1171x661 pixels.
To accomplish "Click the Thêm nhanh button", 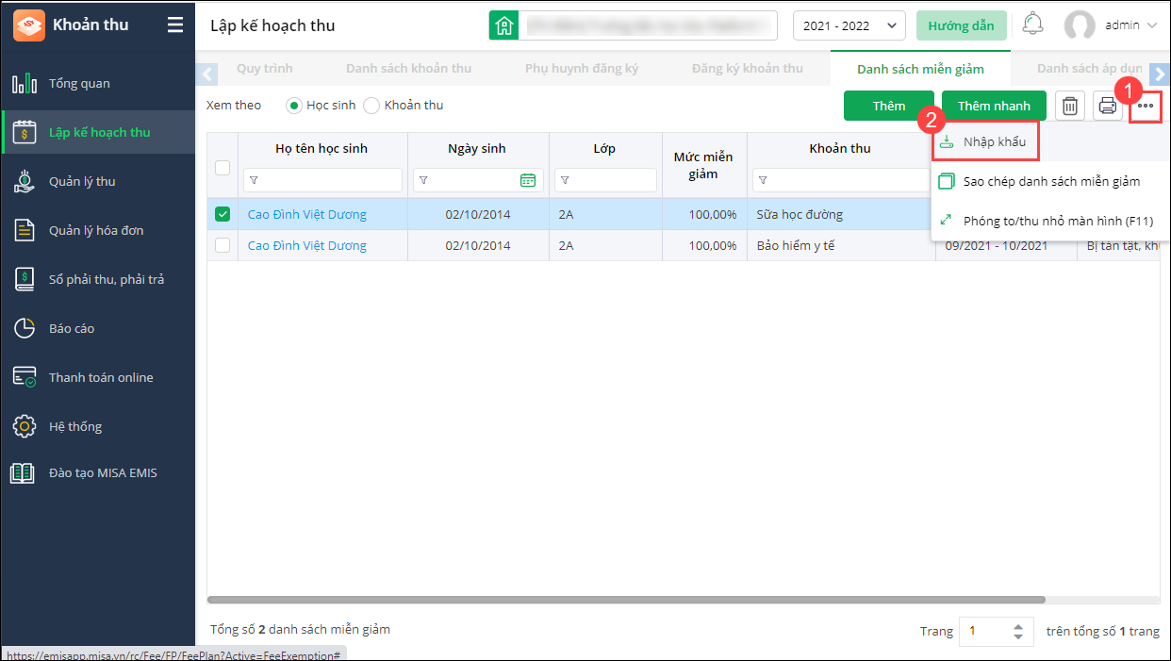I will point(994,106).
